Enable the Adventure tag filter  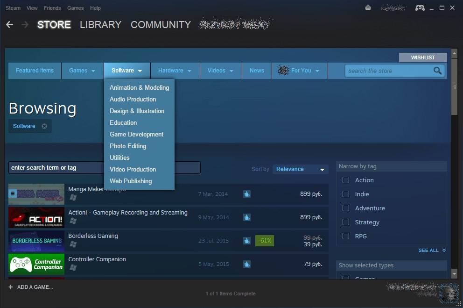point(346,208)
